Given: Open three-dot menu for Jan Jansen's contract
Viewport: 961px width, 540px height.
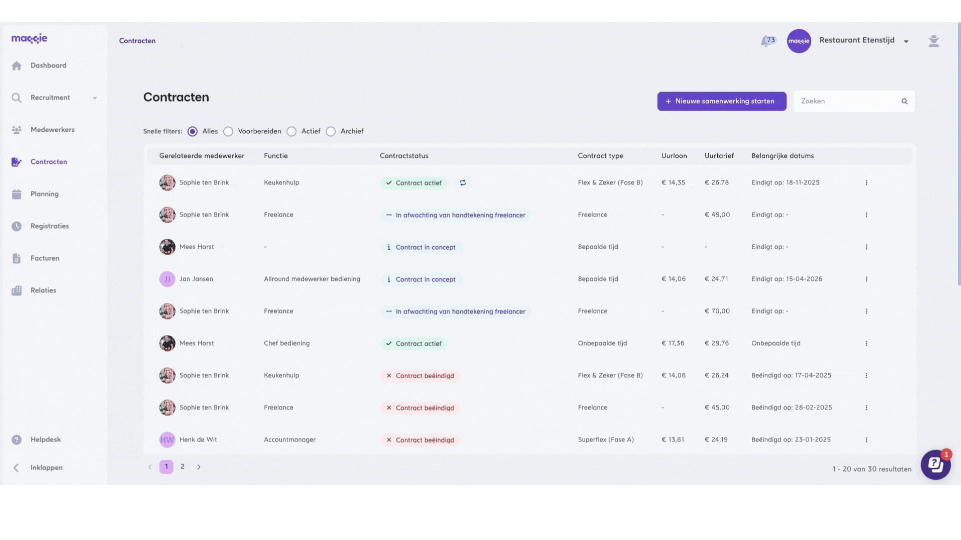Looking at the screenshot, I should (x=866, y=279).
